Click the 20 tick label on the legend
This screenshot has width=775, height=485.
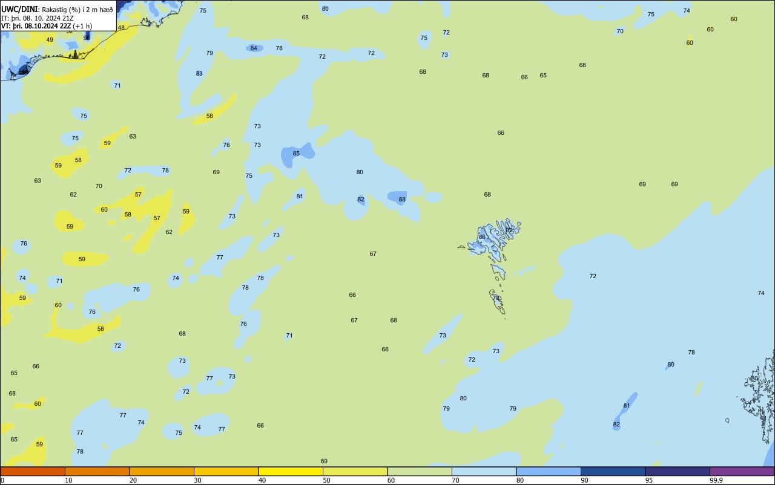click(133, 480)
